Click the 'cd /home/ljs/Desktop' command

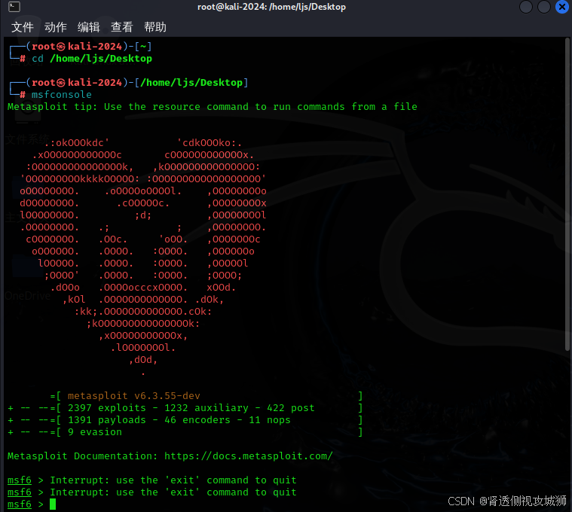[x=91, y=59]
